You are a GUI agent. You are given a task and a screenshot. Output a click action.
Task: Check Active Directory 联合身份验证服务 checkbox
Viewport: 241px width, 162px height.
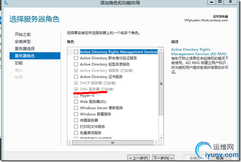coord(76,58)
